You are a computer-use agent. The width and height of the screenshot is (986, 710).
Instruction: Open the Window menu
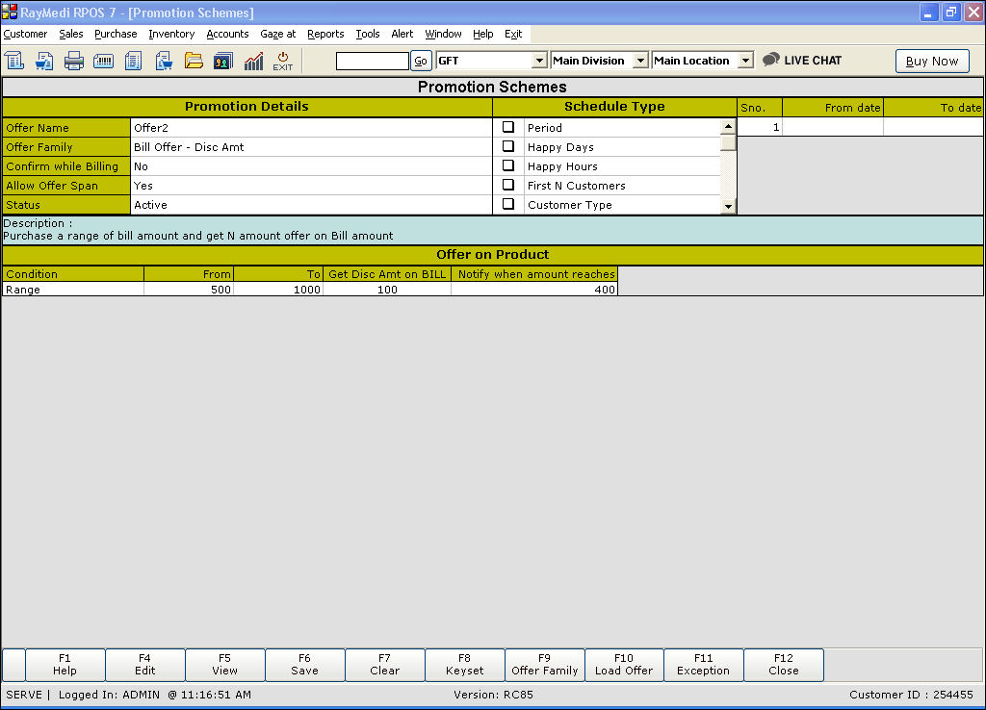[x=443, y=34]
